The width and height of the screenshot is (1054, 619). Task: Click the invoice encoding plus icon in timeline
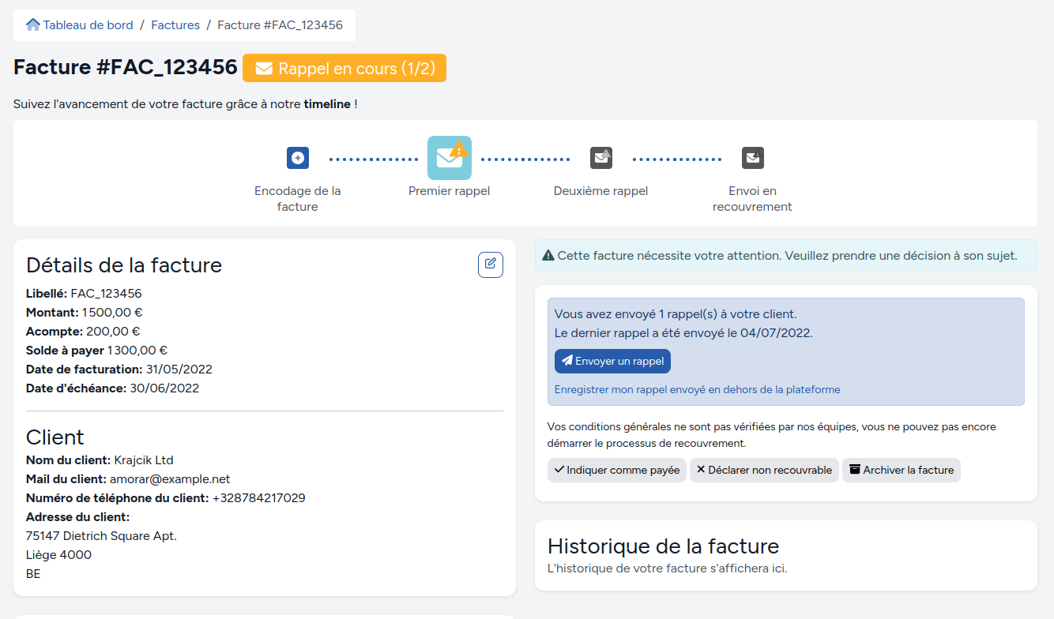[298, 158]
